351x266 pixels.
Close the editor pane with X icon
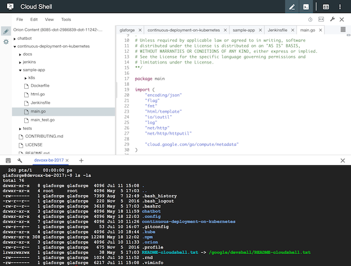pos(342,19)
